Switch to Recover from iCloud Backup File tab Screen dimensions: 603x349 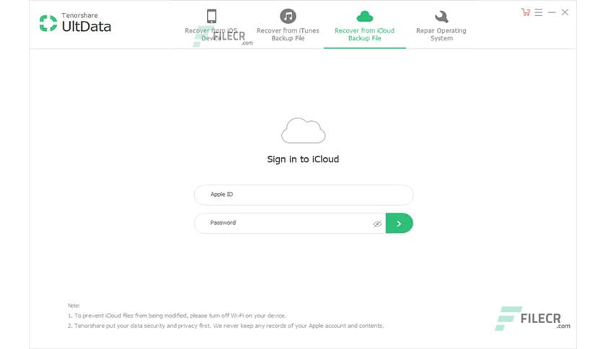364,26
